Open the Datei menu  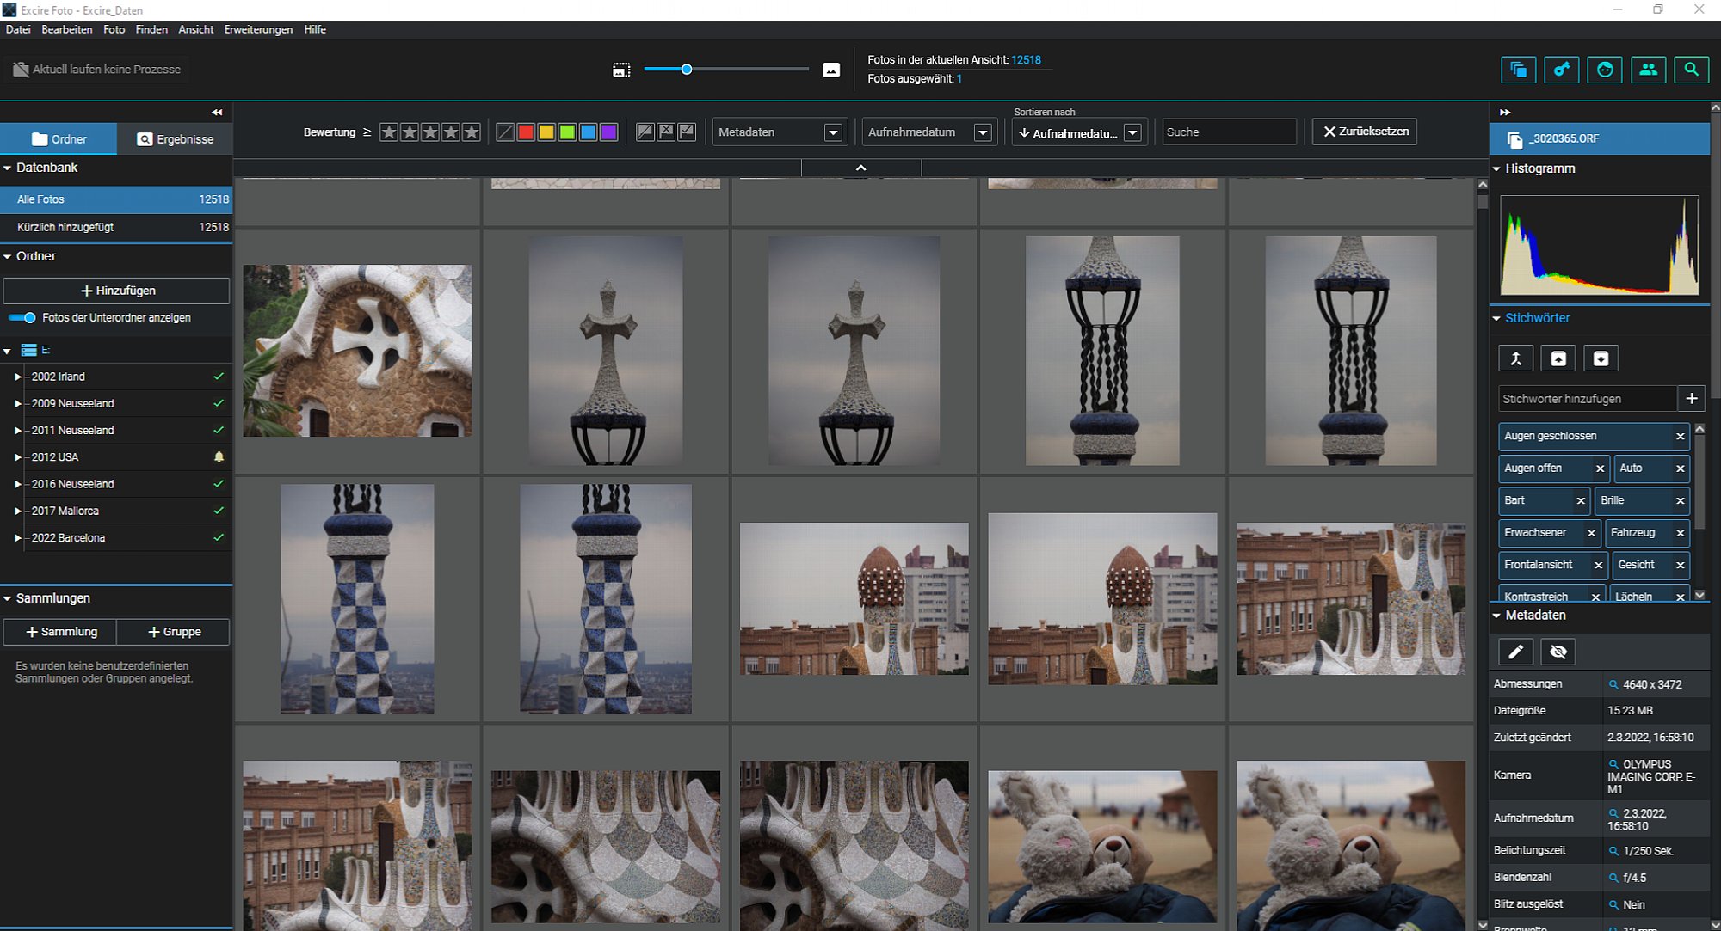18,29
